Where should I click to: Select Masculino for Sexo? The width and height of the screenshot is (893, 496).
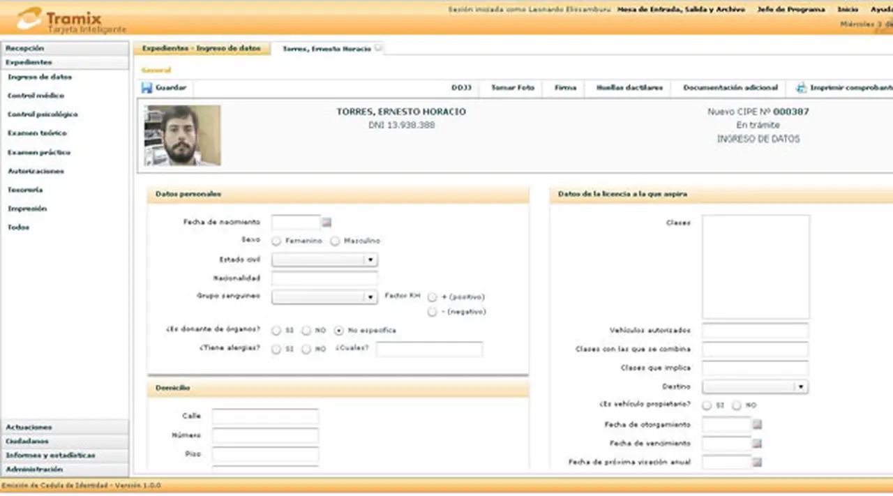click(x=335, y=241)
